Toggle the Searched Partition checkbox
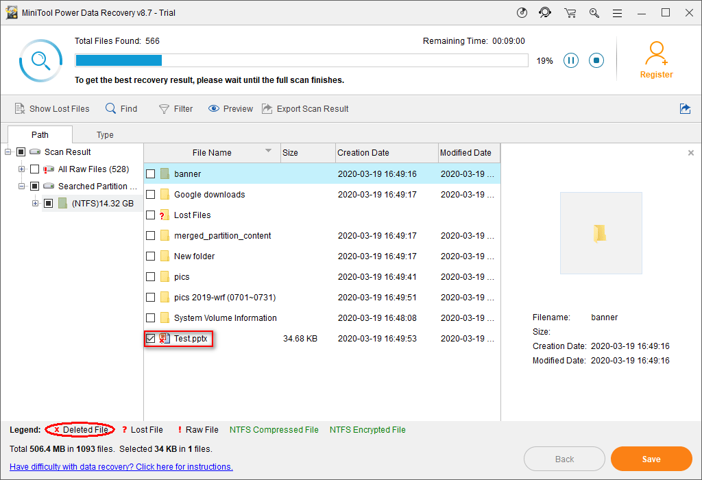 34,187
